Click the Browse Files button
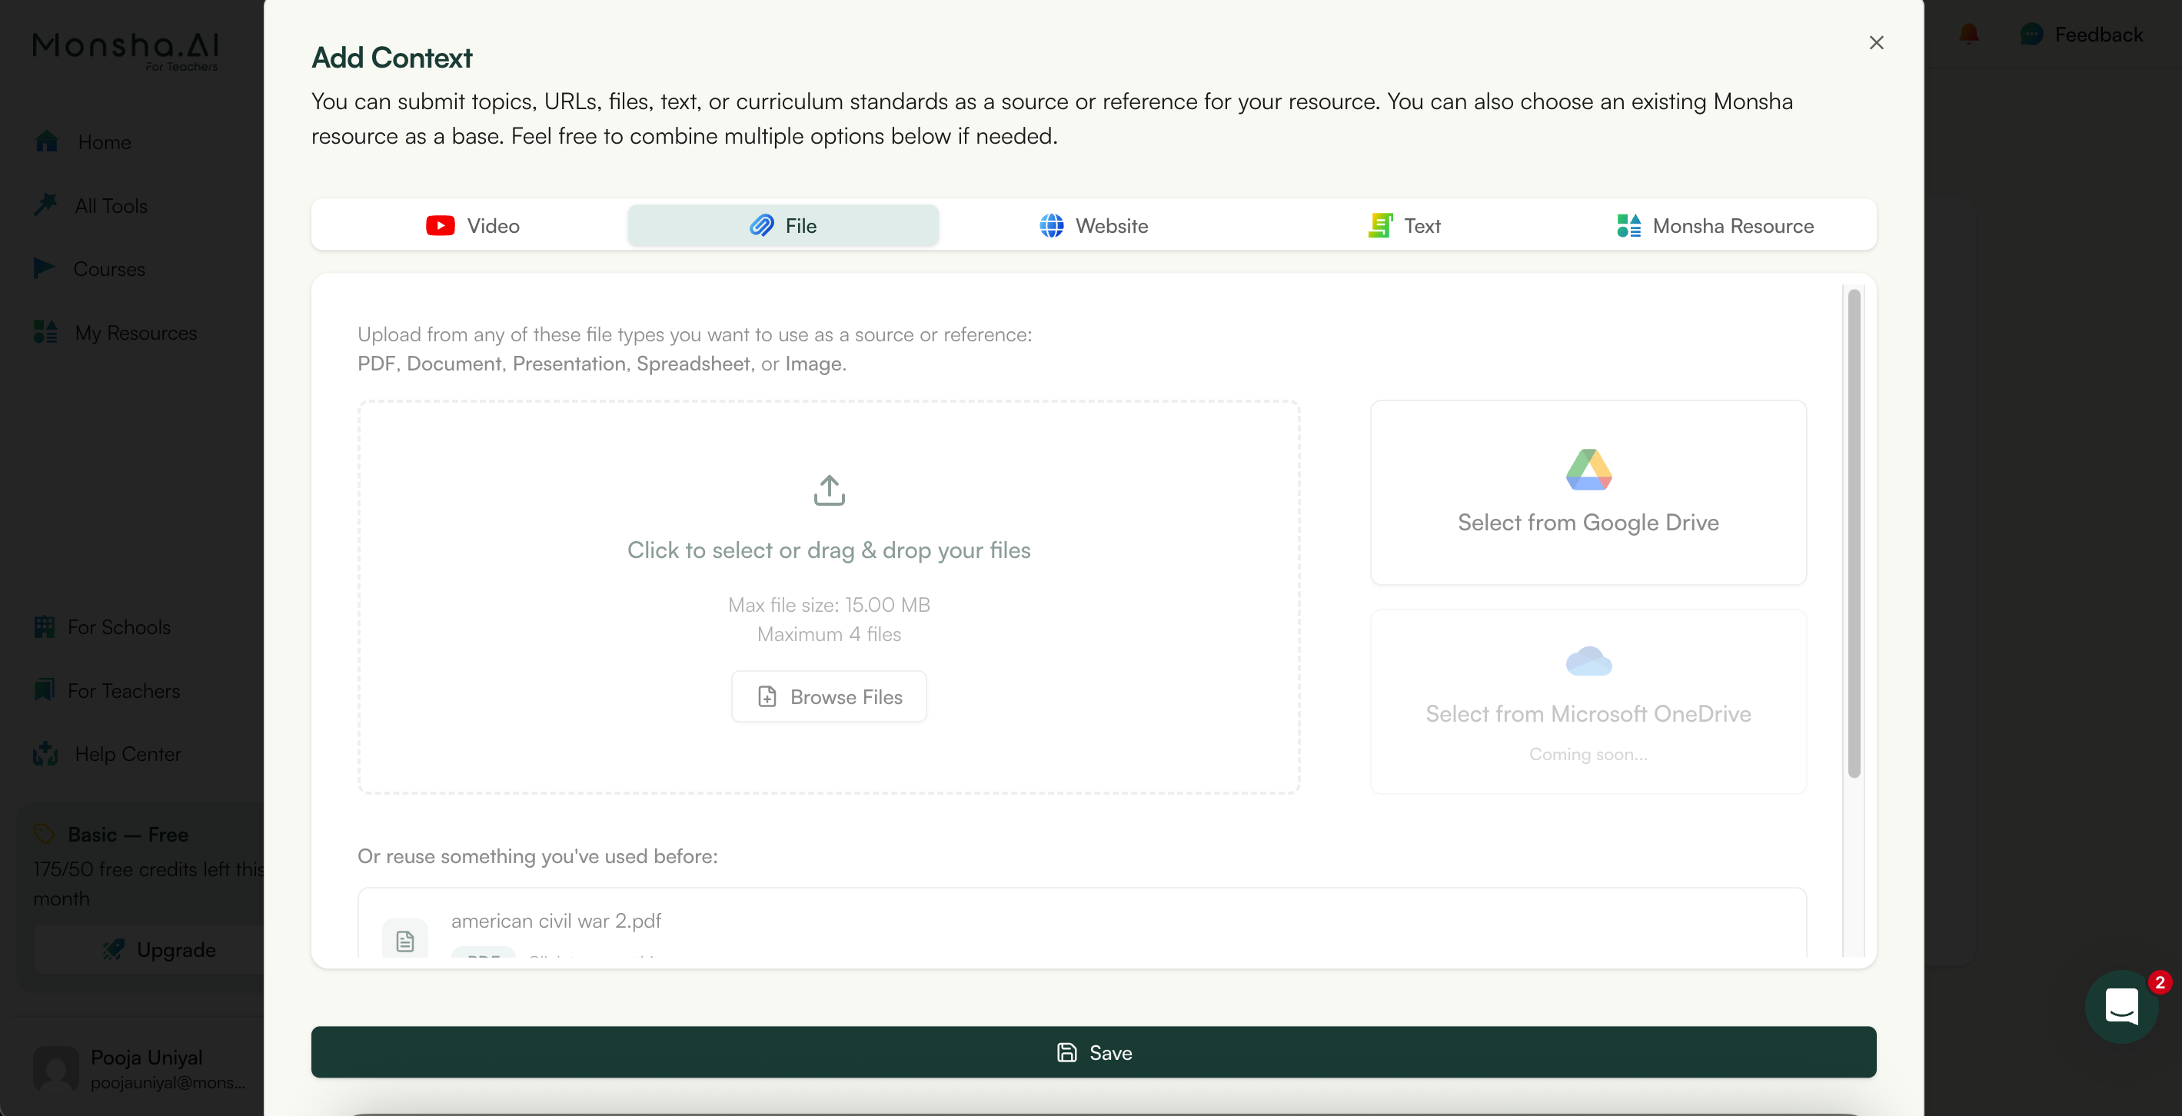Viewport: 2182px width, 1116px height. (x=827, y=696)
